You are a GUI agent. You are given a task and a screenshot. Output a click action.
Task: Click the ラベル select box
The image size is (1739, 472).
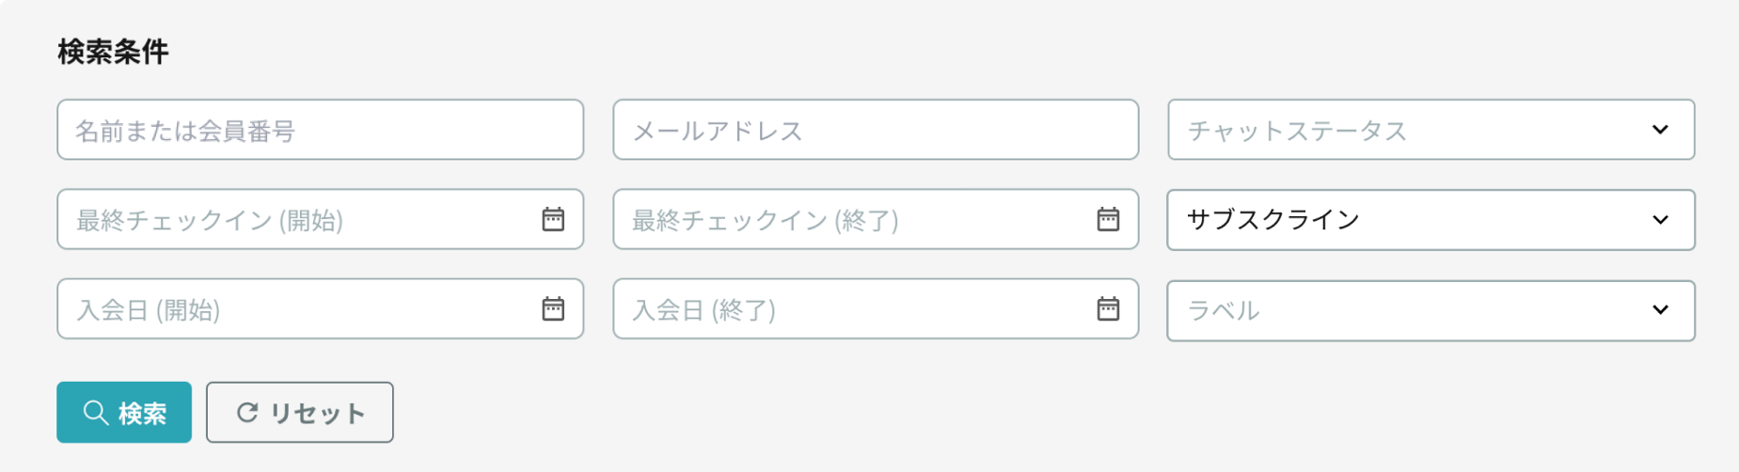click(x=1411, y=310)
